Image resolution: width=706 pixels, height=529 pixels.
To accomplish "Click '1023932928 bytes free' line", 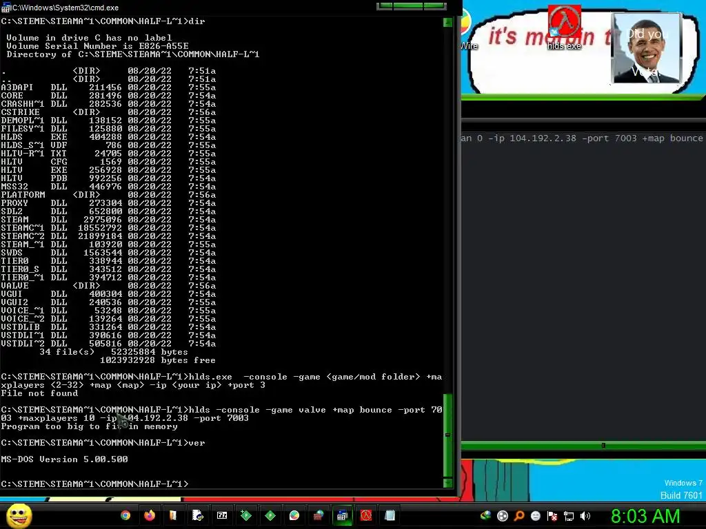I will 158,360.
